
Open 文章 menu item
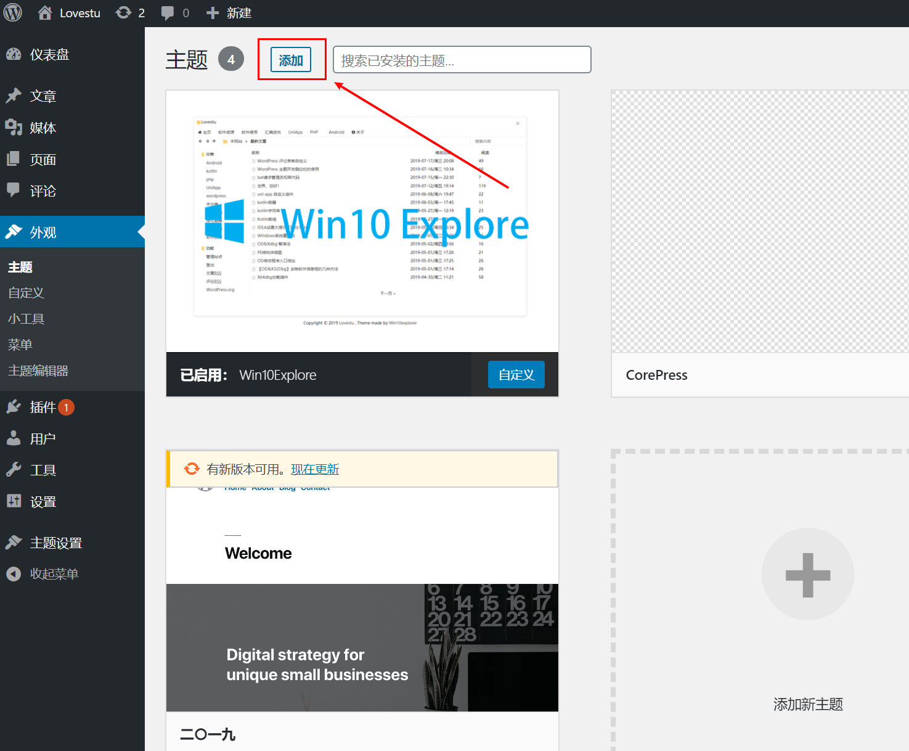click(x=43, y=96)
